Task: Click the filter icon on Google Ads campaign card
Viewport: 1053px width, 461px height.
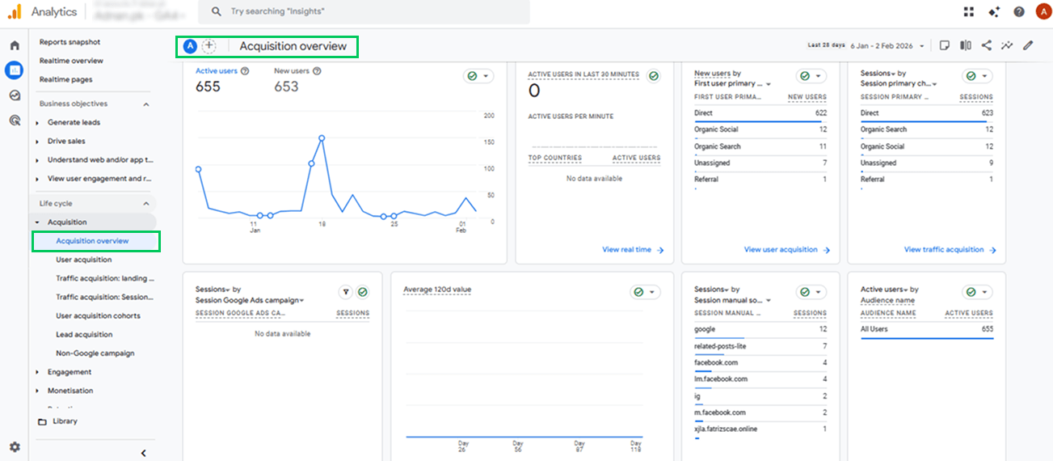Action: [345, 292]
